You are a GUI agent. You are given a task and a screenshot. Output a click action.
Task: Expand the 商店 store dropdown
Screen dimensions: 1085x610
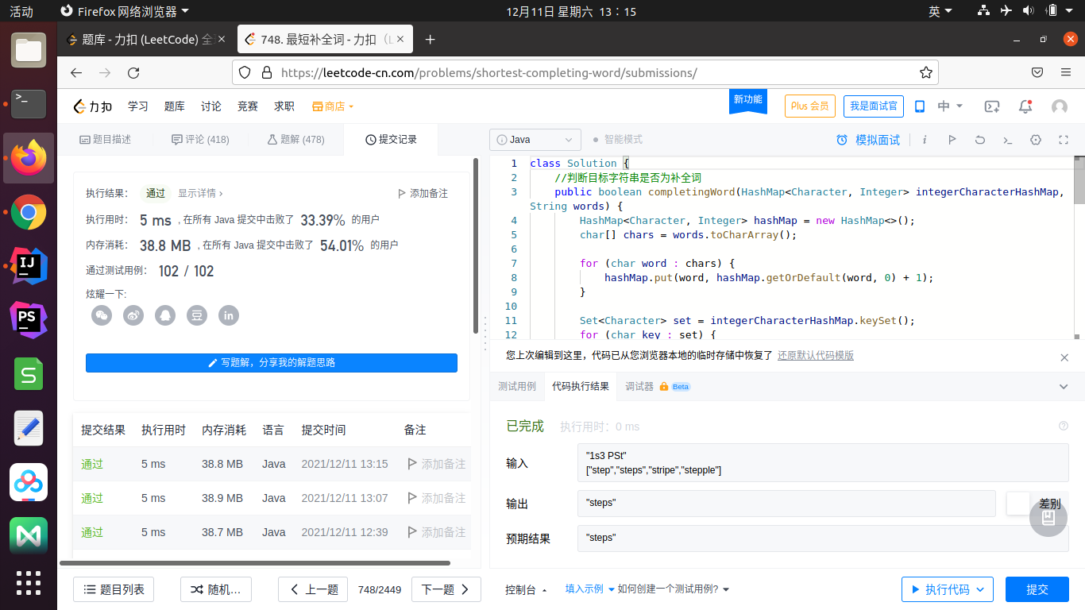[x=333, y=106]
